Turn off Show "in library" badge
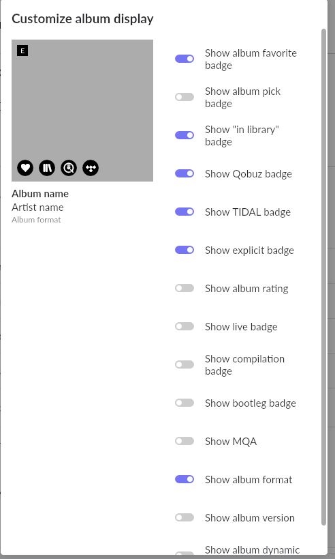335x559 pixels. click(x=185, y=135)
